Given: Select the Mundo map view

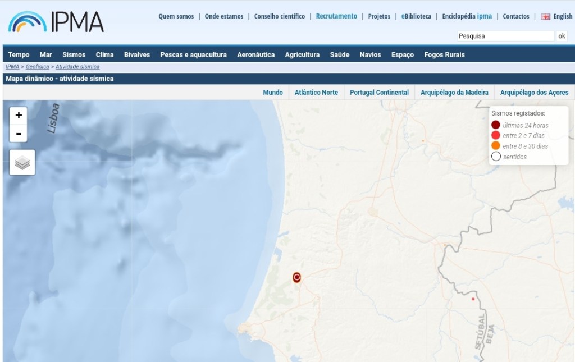Looking at the screenshot, I should (273, 92).
